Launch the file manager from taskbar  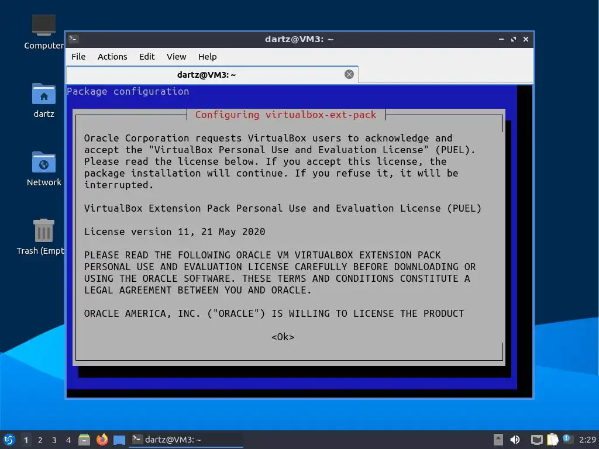[x=84, y=440]
